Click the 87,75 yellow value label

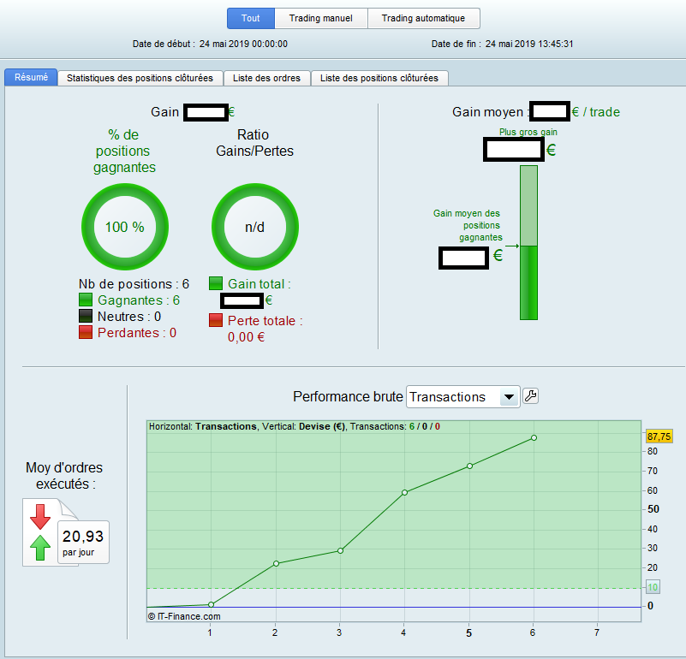(x=659, y=436)
